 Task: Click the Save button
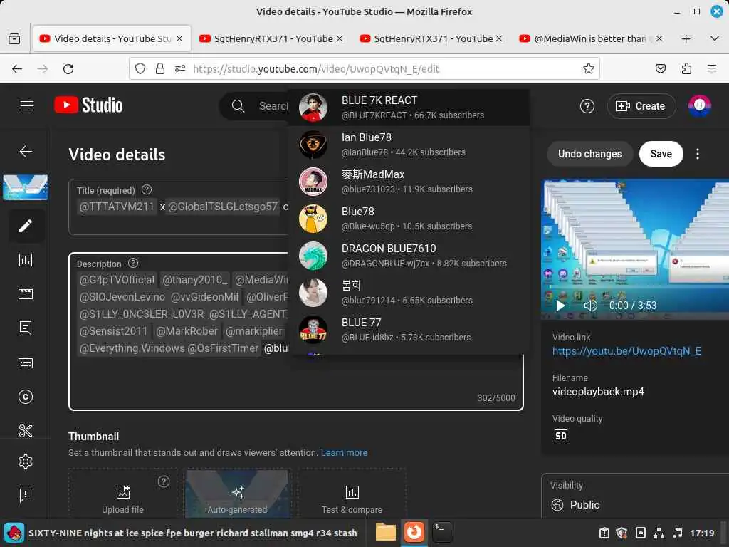(x=661, y=154)
